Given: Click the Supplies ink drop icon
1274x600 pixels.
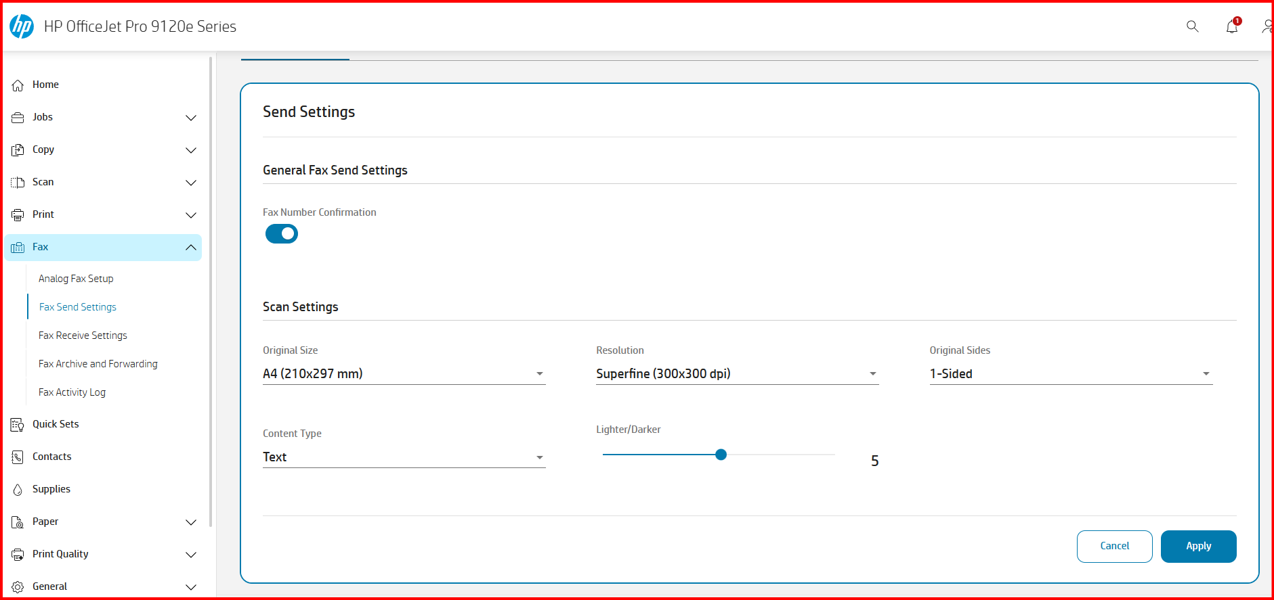Looking at the screenshot, I should (18, 490).
